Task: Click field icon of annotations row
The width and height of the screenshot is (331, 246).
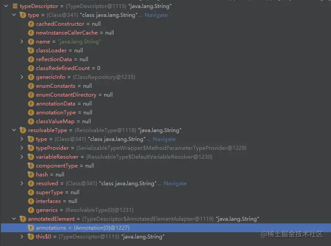Action: [31, 227]
